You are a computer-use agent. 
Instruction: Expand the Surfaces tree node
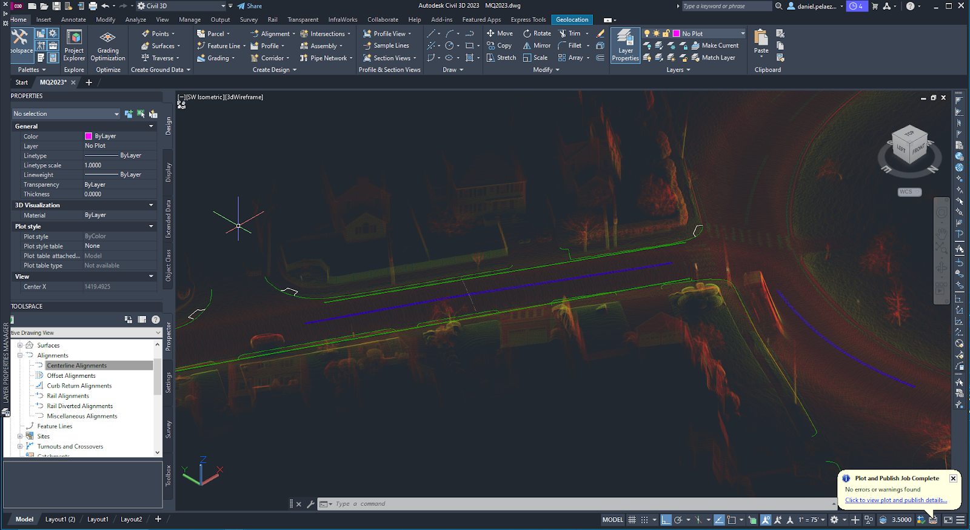[20, 345]
